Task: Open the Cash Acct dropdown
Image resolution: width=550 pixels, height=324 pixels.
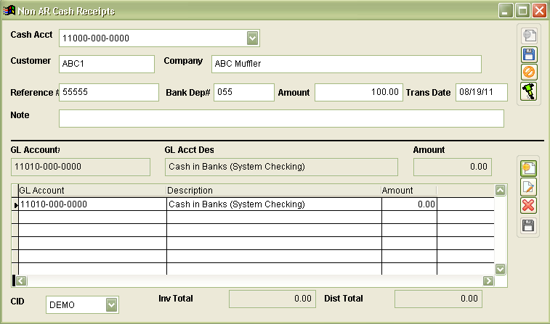Action: (x=252, y=38)
